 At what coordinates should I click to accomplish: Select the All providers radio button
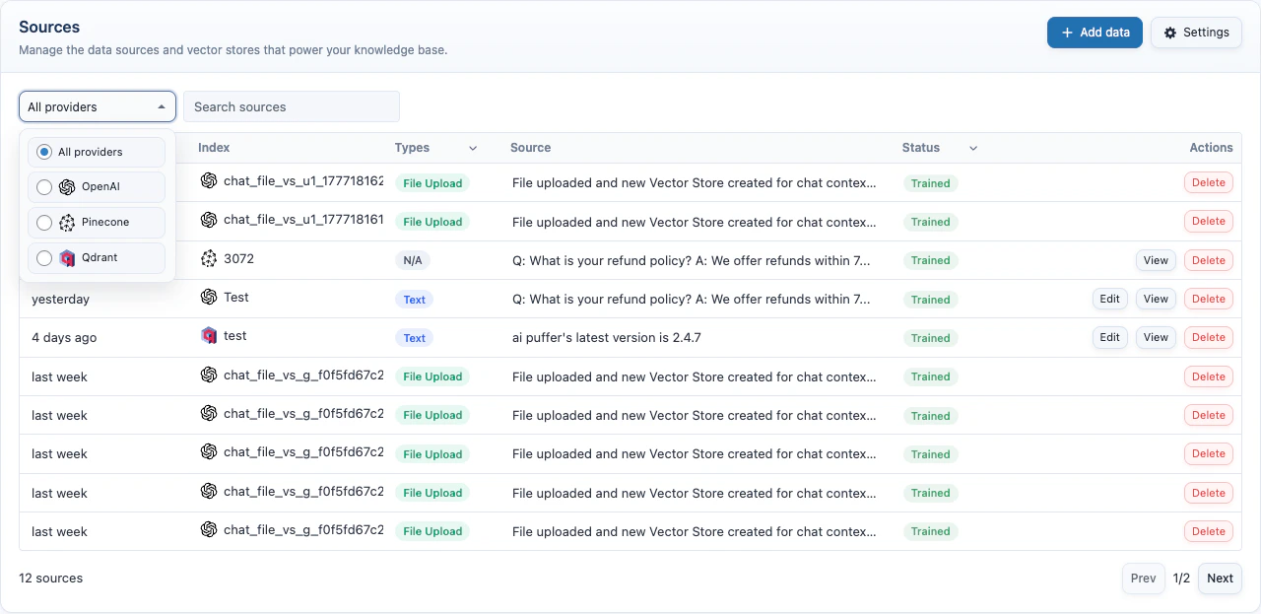click(x=43, y=152)
